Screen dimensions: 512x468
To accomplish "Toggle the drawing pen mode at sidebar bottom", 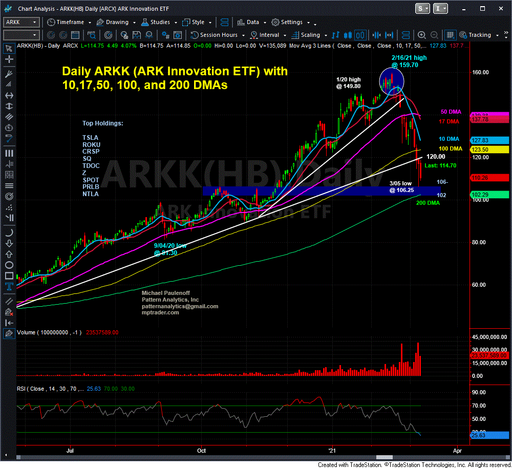I will pos(9,334).
